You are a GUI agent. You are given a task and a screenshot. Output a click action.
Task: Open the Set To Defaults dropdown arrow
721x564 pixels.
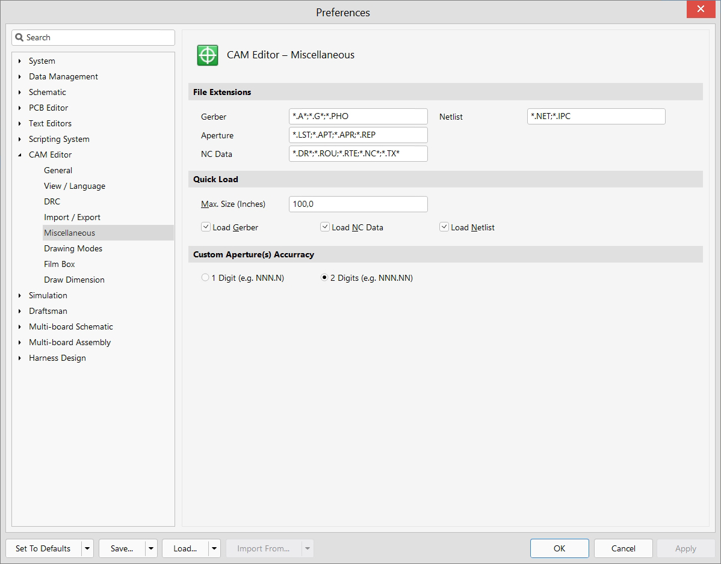coord(87,548)
